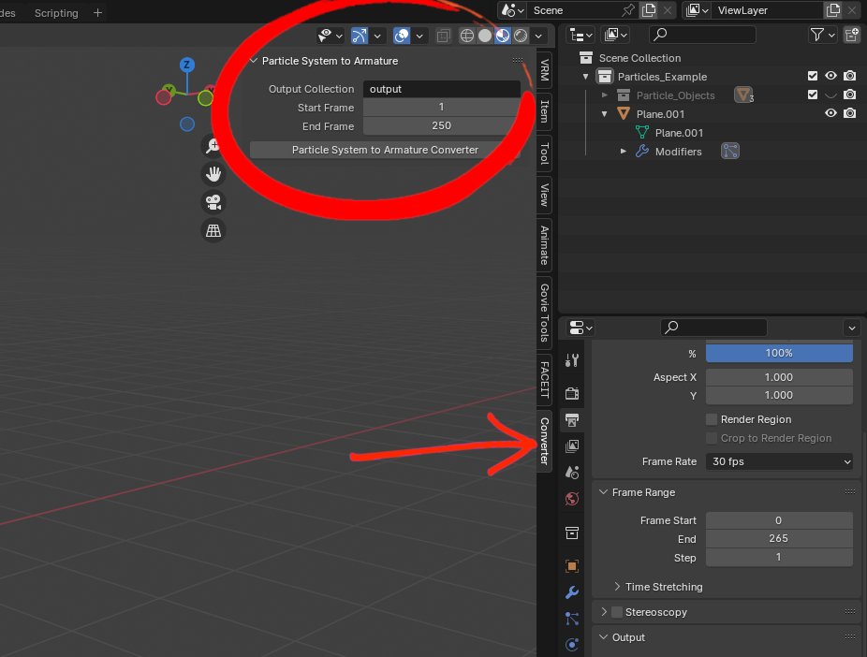Click the Output Collection text field
The image size is (867, 657).
point(441,89)
